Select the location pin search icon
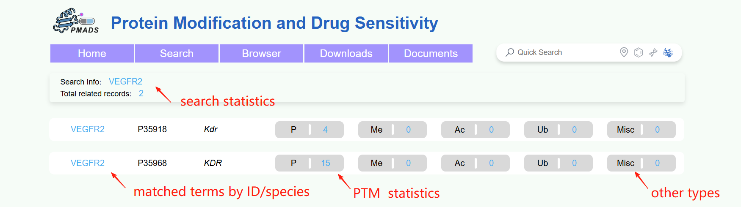Viewport: 741px width, 207px height. [624, 52]
